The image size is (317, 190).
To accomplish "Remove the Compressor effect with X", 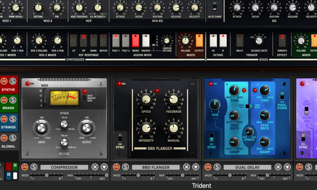I will 95,167.
